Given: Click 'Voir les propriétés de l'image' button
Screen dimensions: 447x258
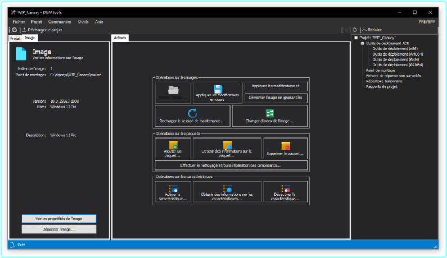Looking at the screenshot, I should [x=59, y=218].
